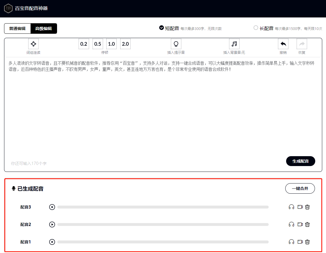Click the 配音2 progress bar
326x253 pixels.
click(x=163, y=225)
